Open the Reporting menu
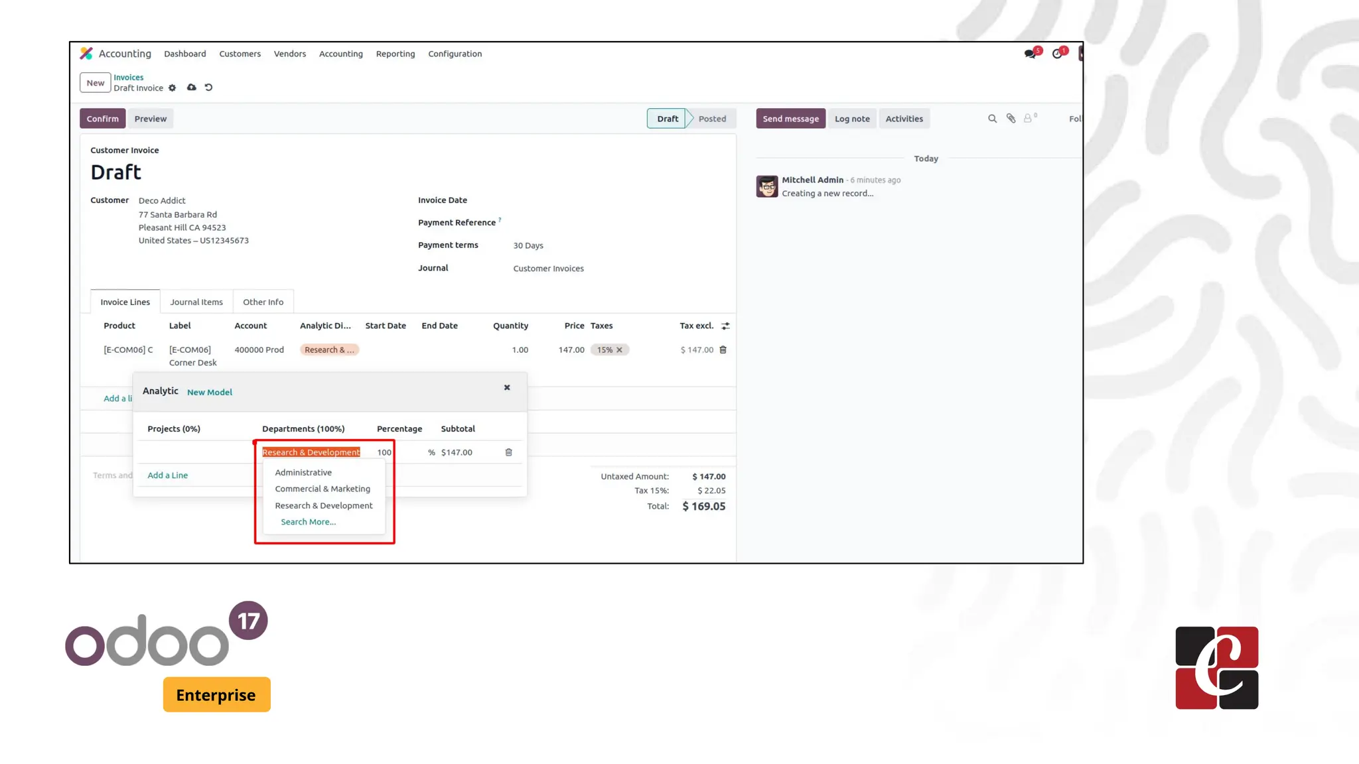 [395, 54]
